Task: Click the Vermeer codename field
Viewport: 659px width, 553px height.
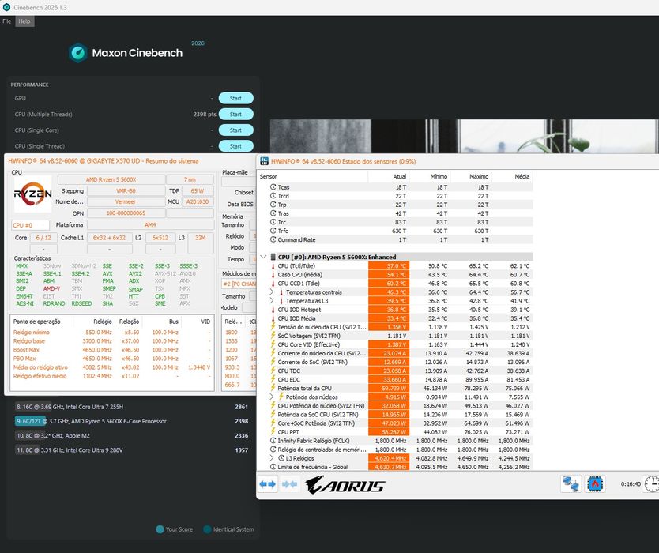Action: click(126, 201)
